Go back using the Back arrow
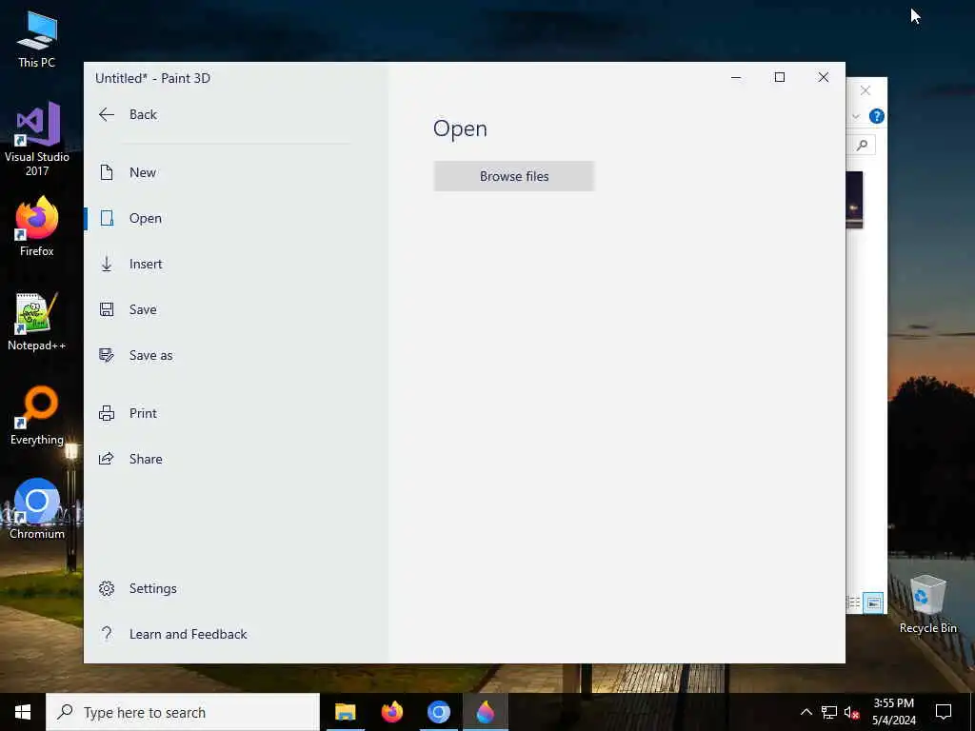Viewport: 975px width, 731px height. 107,114
